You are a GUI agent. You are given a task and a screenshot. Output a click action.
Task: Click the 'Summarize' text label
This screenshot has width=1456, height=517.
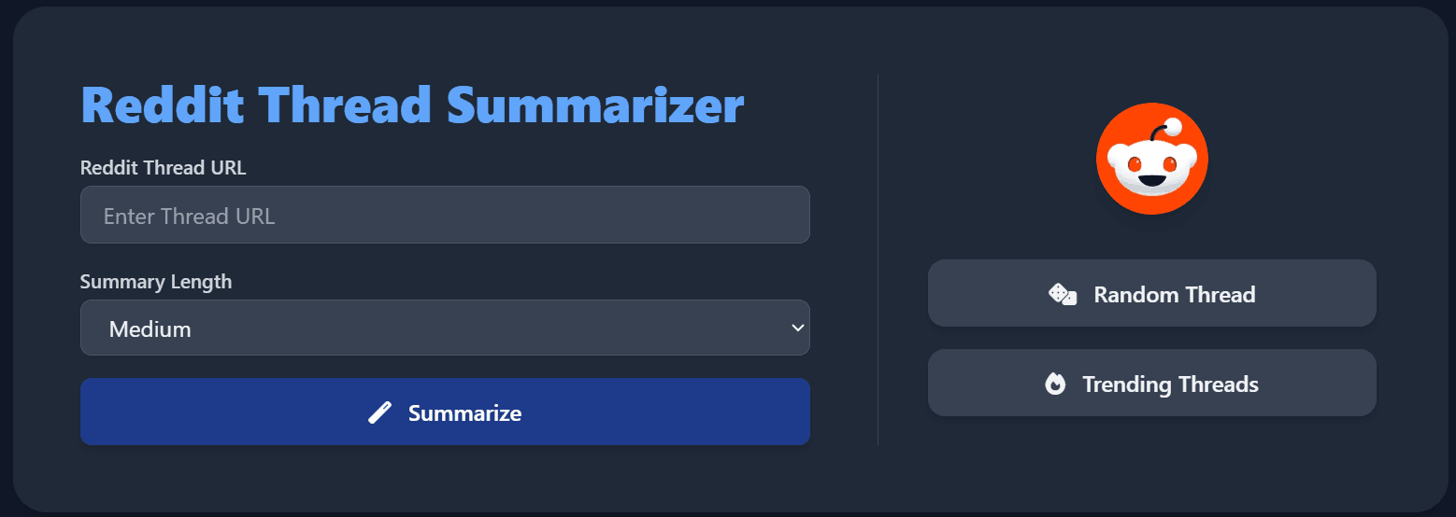(x=464, y=412)
